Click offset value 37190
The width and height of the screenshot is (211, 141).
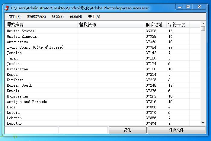pyautogui.click(x=151, y=69)
